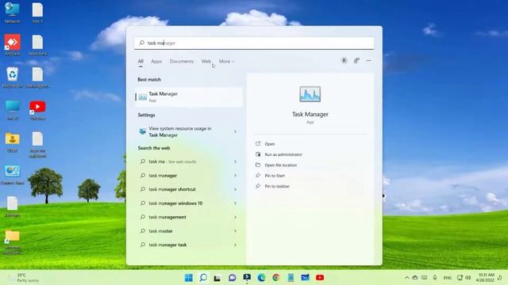Select the Open action icon
Viewport: 508px width, 285px height.
coord(258,144)
